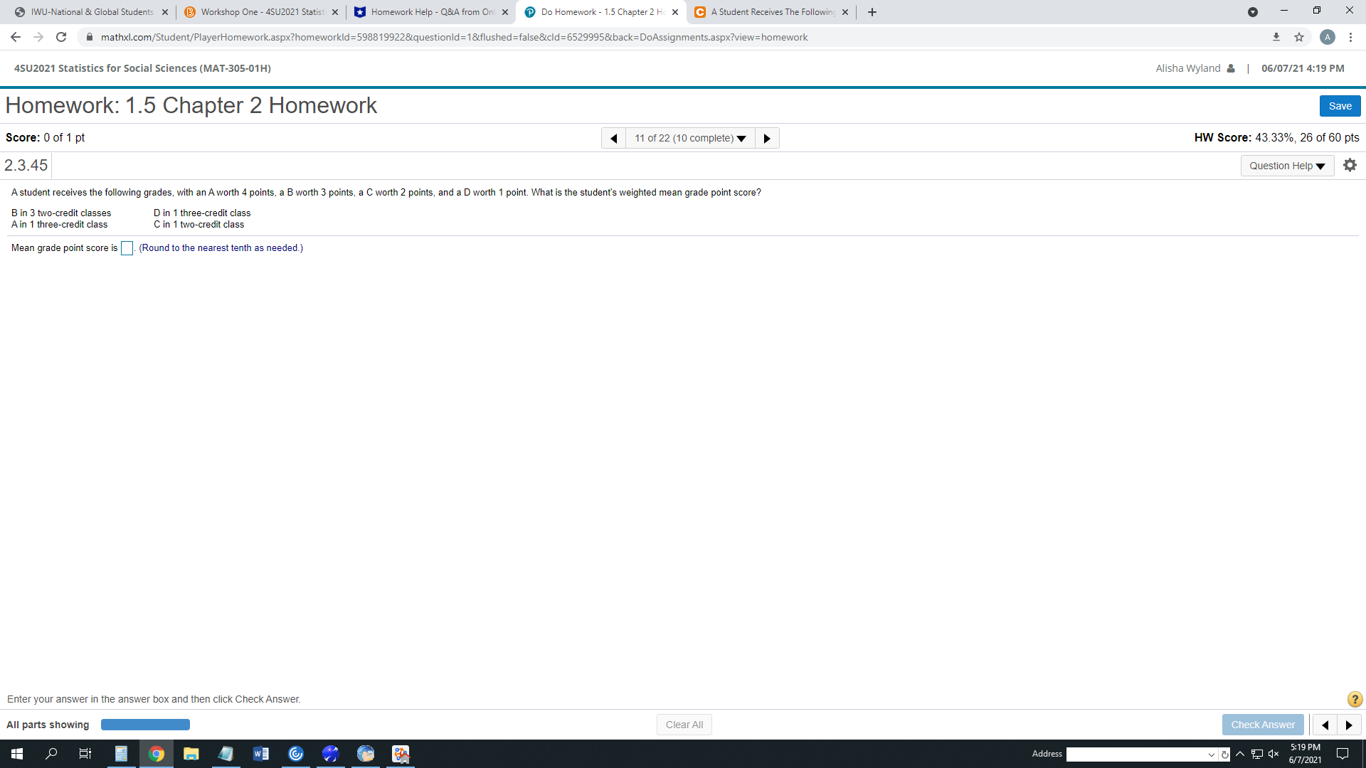Click the Check Answer button
This screenshot has height=768, width=1366.
(1263, 725)
